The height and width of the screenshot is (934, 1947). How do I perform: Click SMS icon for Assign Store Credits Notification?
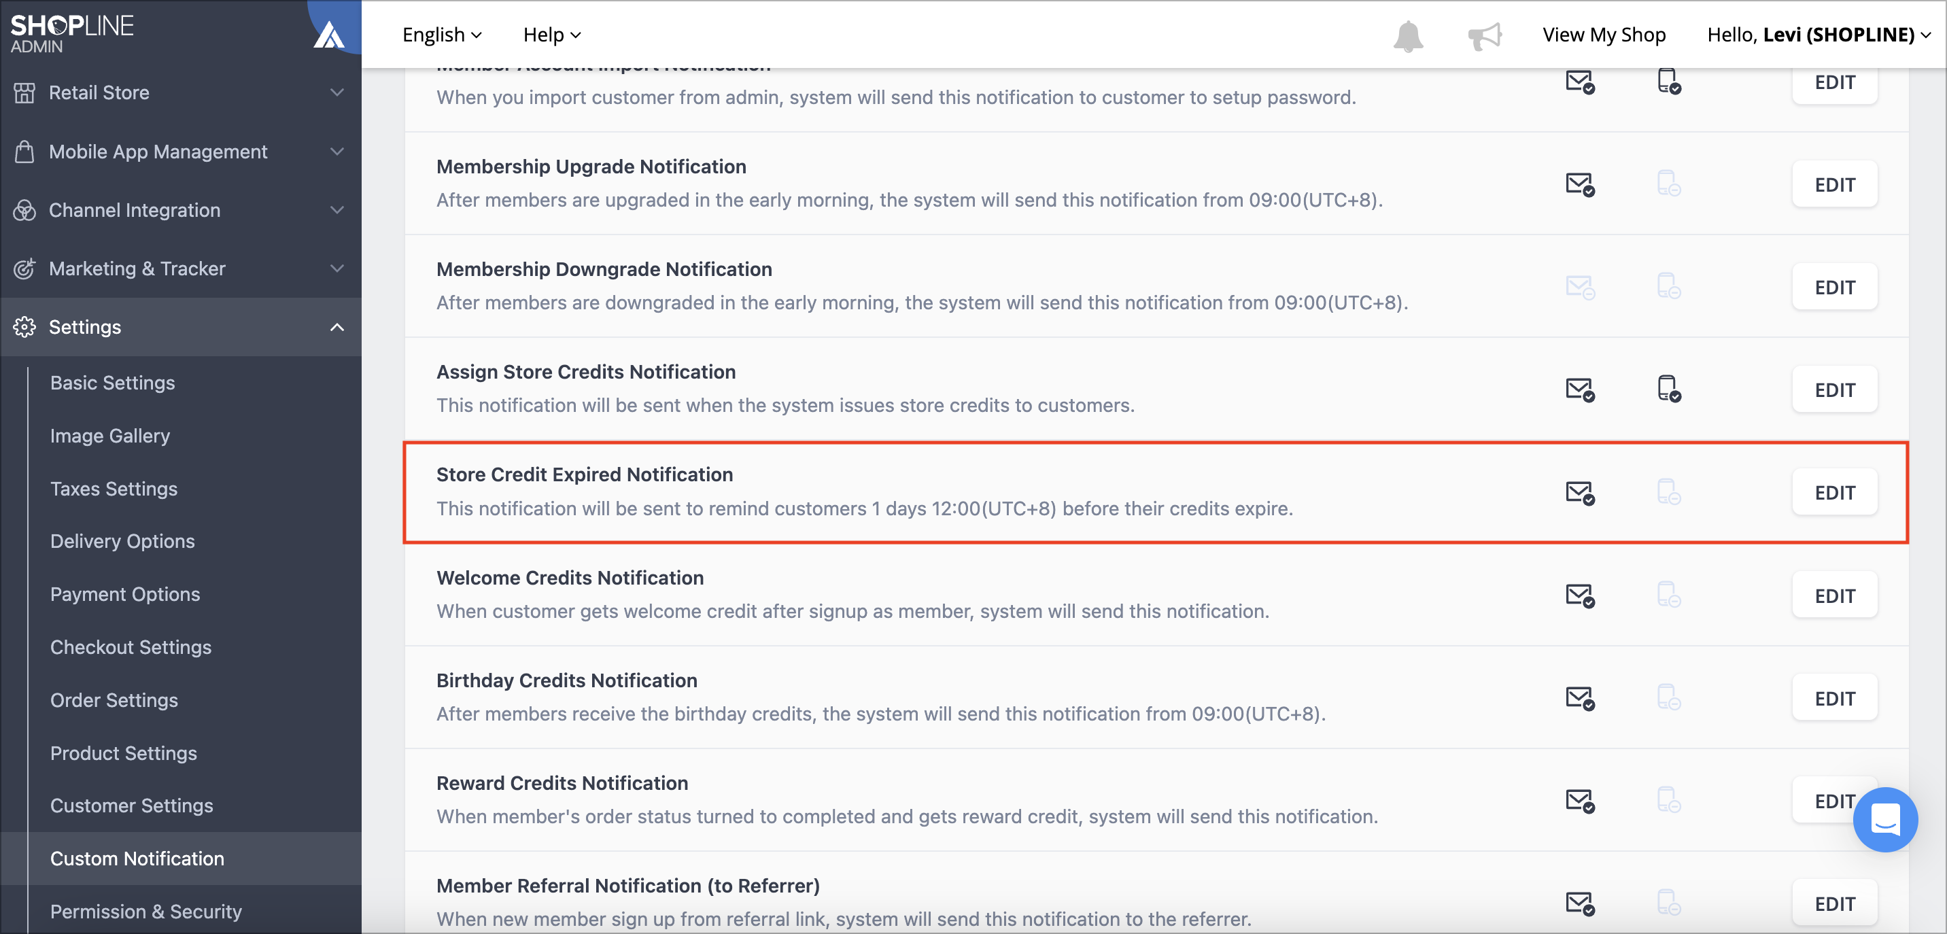[x=1669, y=389]
